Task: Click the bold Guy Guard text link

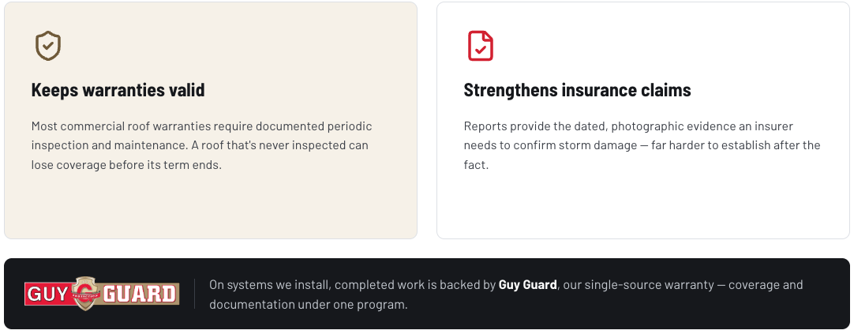Action: 528,285
